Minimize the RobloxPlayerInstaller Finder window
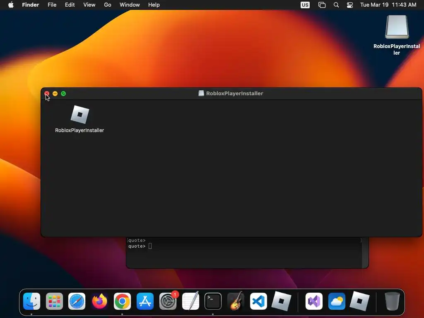Screen dimensions: 424x318 click(x=55, y=94)
